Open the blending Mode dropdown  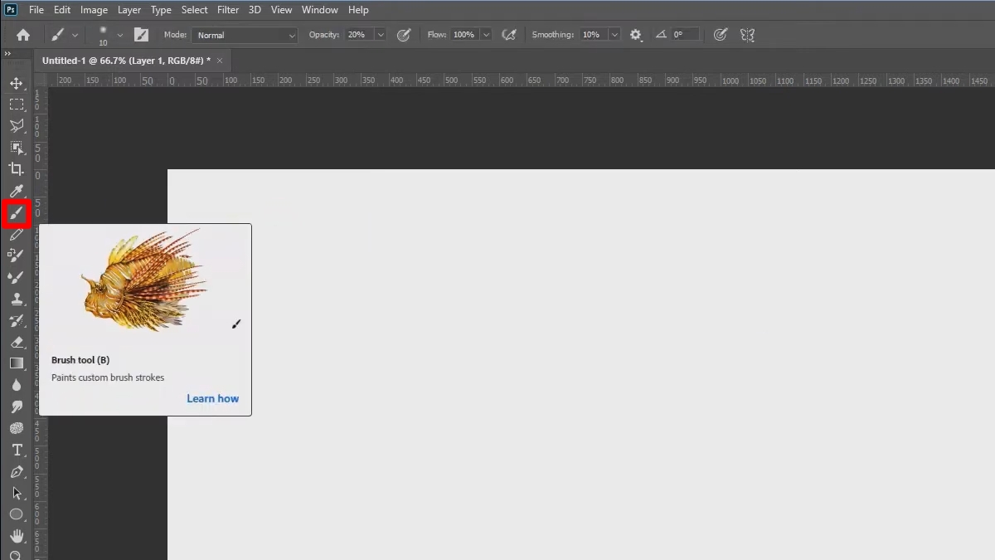click(x=245, y=35)
